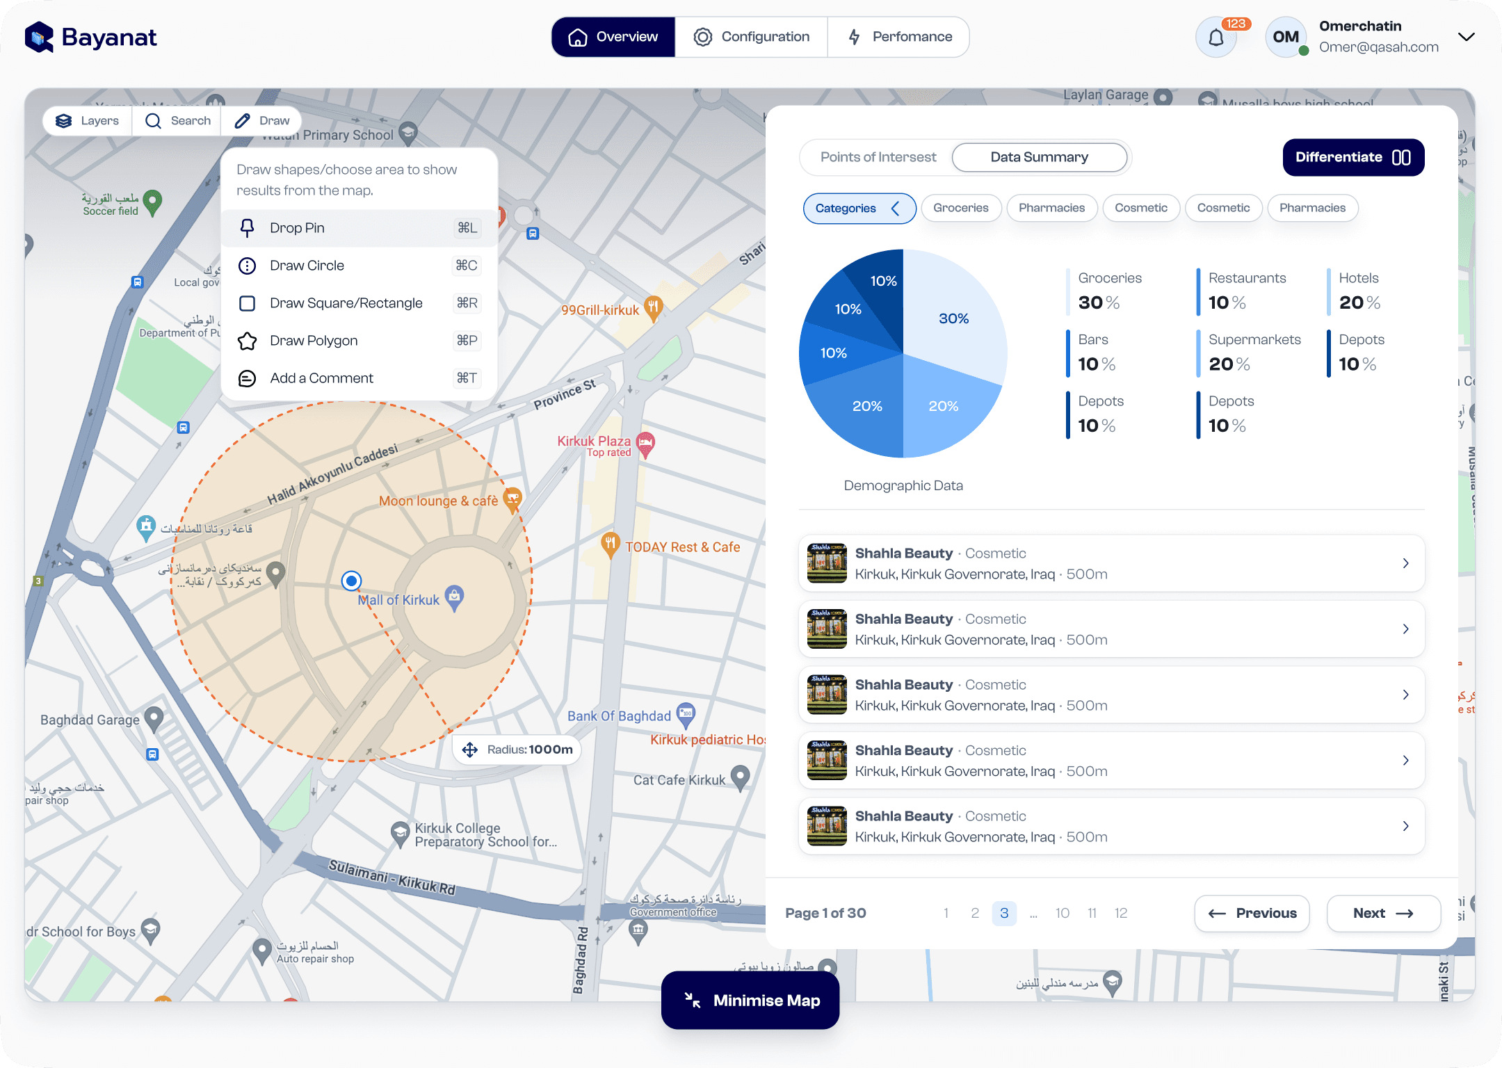Click the notification bell icon
Viewport: 1502px width, 1068px height.
point(1216,38)
